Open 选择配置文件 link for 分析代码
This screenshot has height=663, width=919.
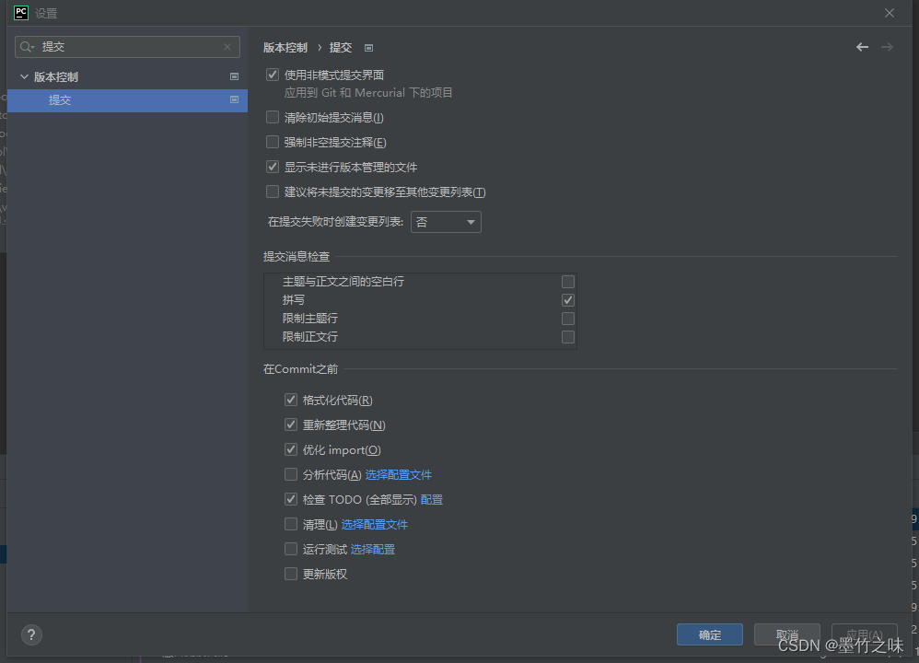[x=399, y=474]
